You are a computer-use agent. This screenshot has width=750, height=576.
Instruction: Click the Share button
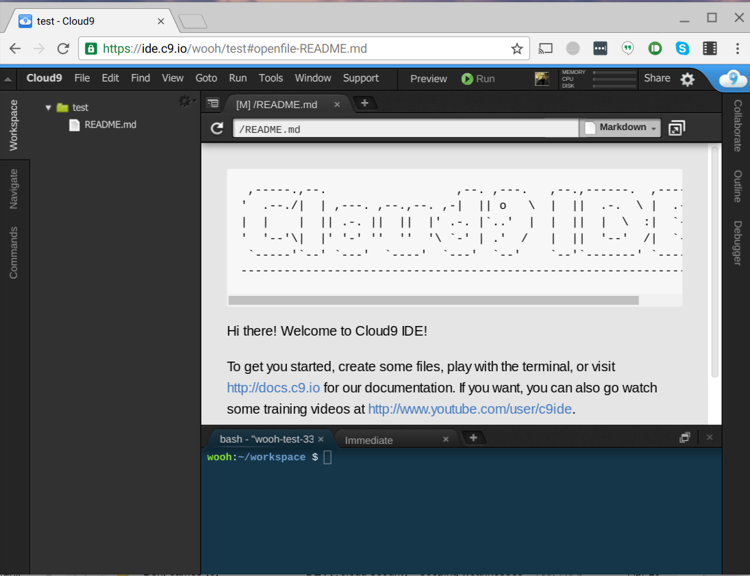pos(657,79)
